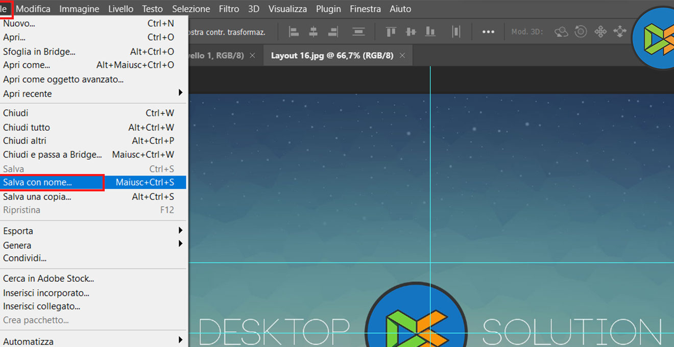
Task: Click the align bottom edges icon
Action: tap(430, 32)
